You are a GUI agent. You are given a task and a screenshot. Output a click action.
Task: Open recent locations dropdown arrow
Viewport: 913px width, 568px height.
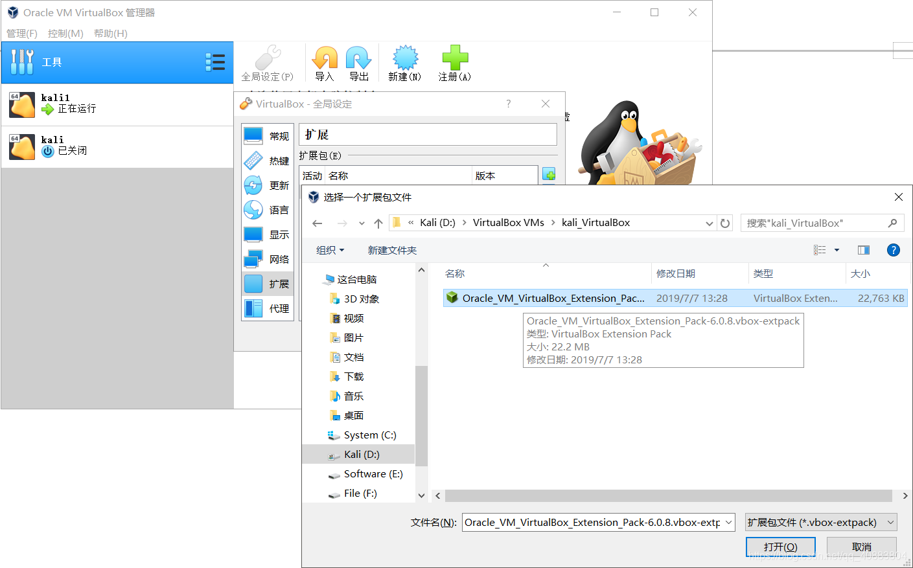(362, 223)
